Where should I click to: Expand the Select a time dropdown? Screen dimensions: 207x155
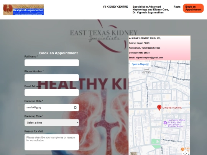coord(52,122)
